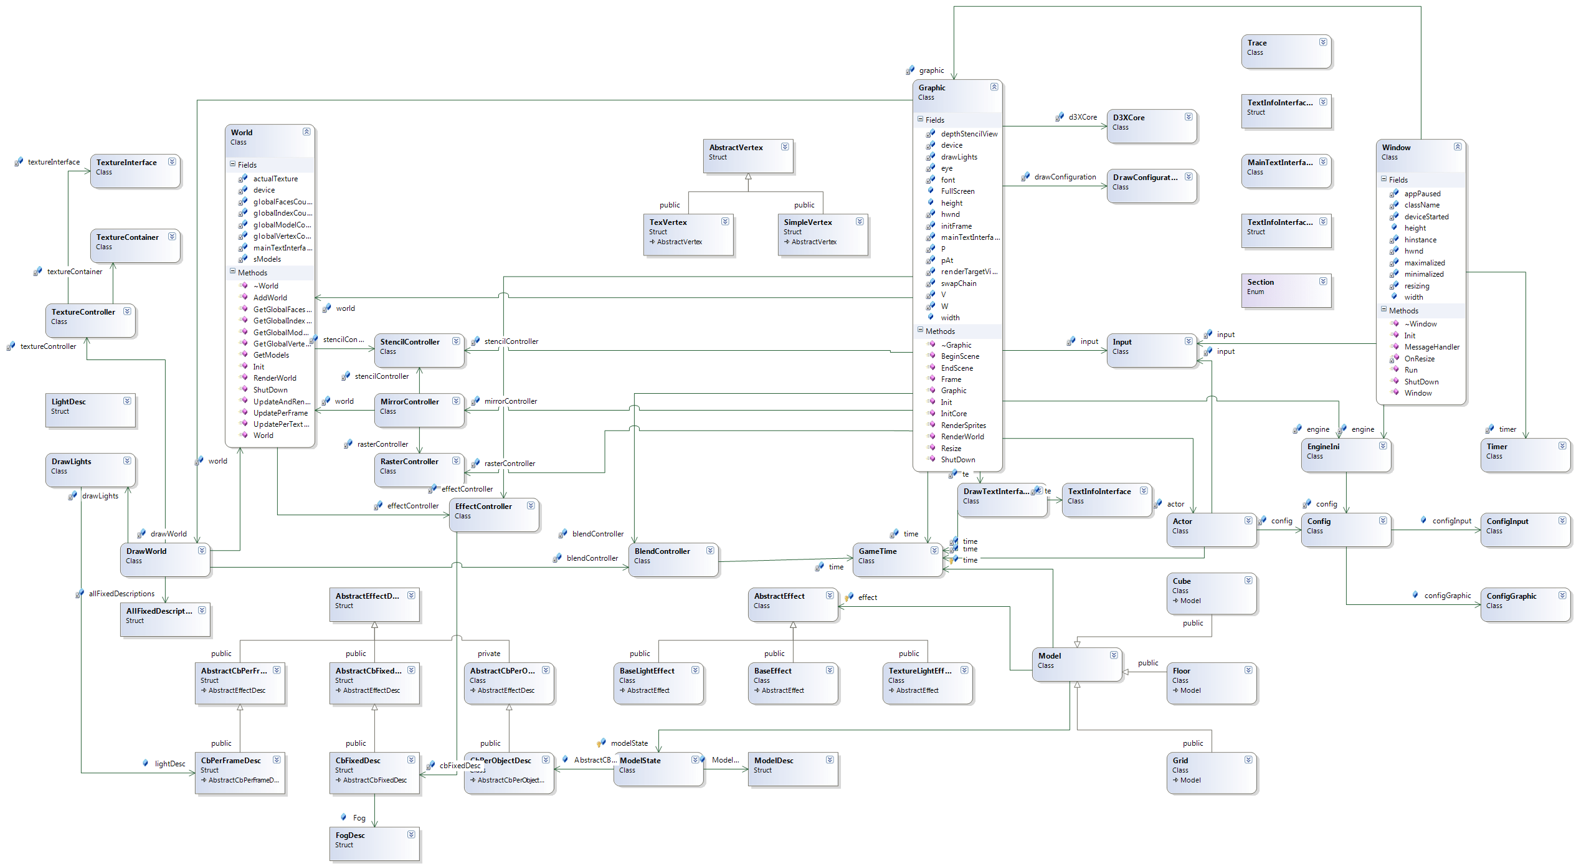The width and height of the screenshot is (1576, 866).
Task: Click the field icon beside depthStencilView in Graphic
Action: pyautogui.click(x=930, y=134)
